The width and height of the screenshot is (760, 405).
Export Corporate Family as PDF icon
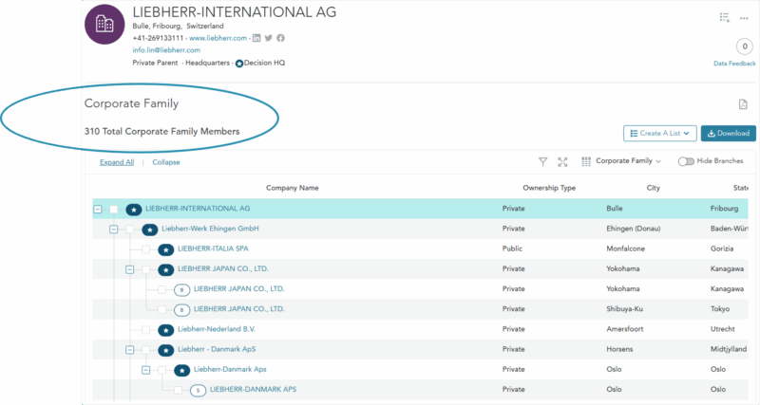coord(743,103)
